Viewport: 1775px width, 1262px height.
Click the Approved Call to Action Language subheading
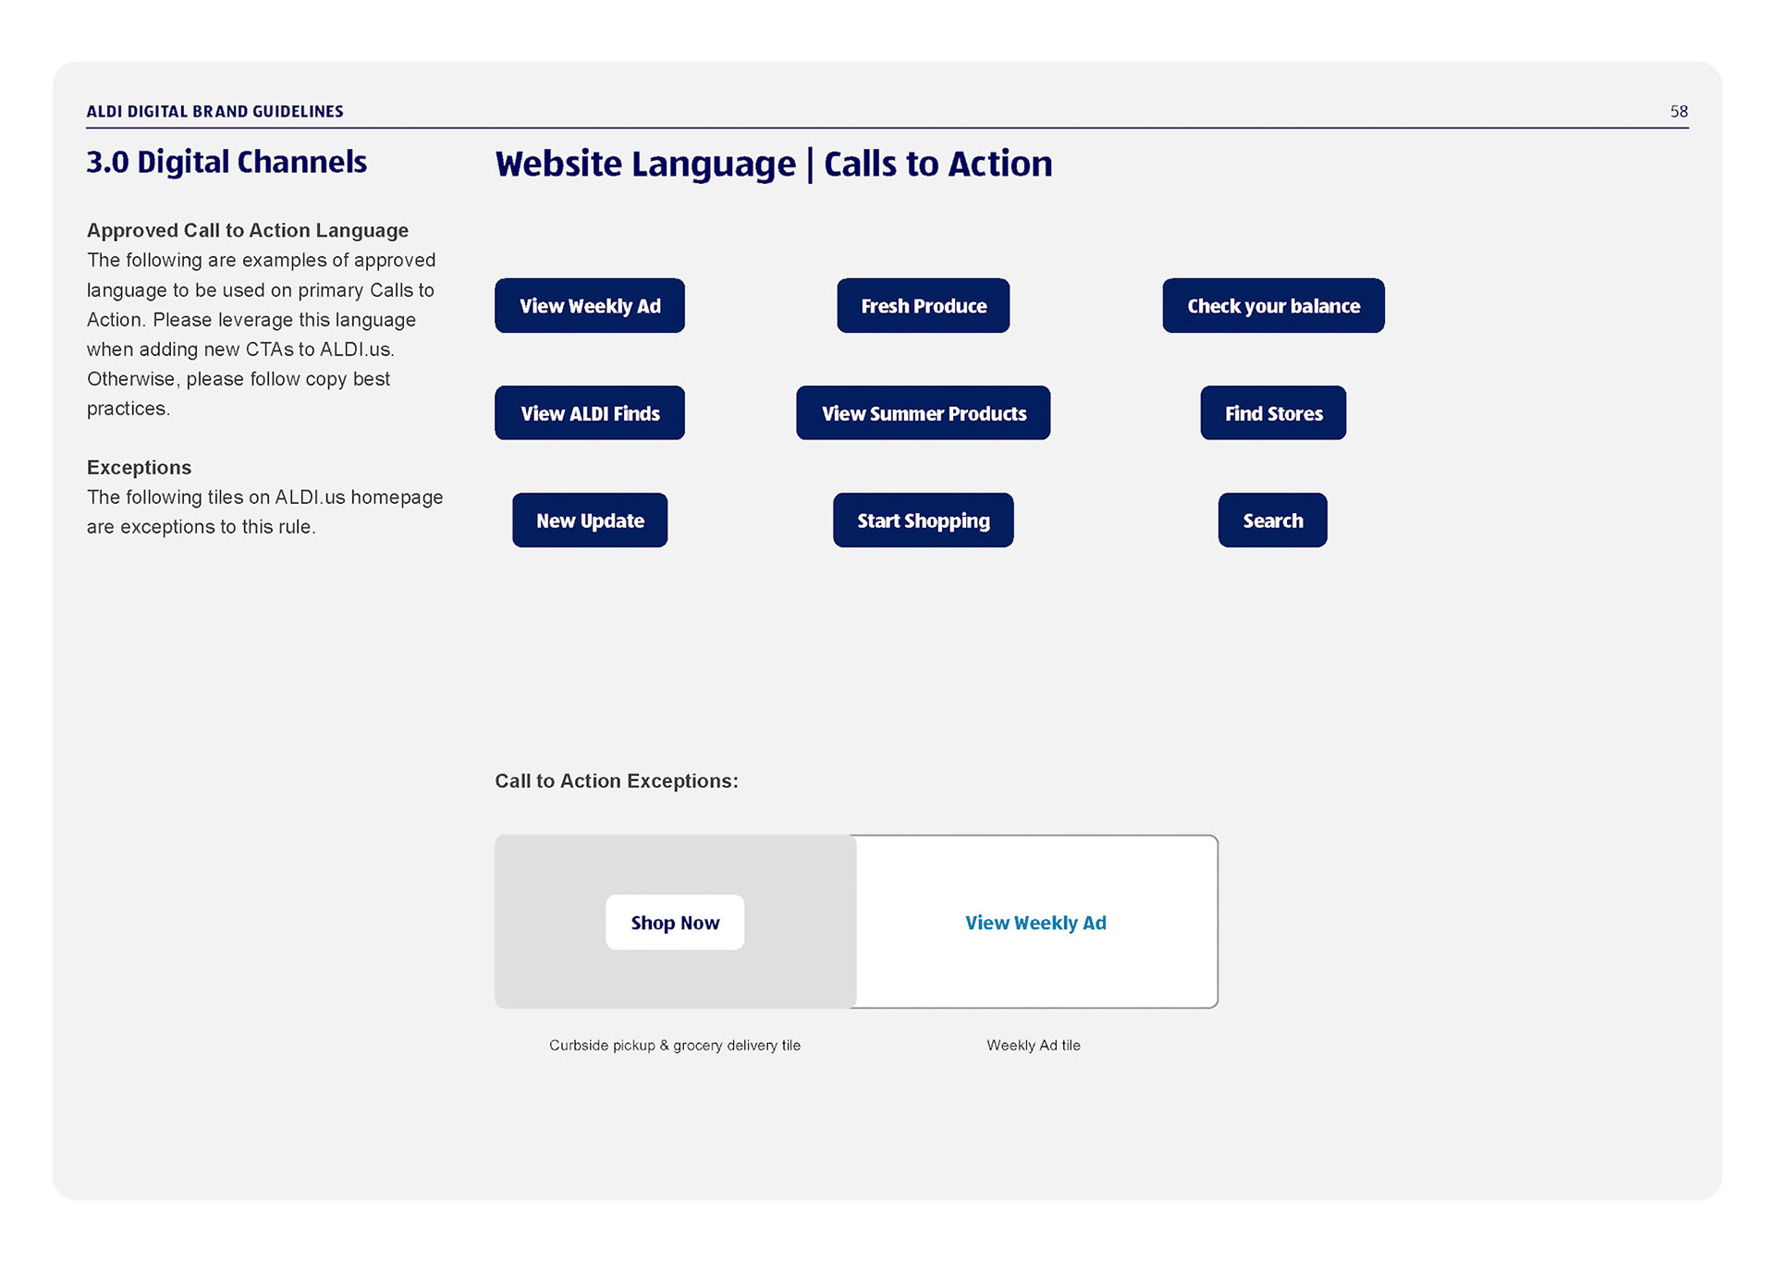(247, 230)
